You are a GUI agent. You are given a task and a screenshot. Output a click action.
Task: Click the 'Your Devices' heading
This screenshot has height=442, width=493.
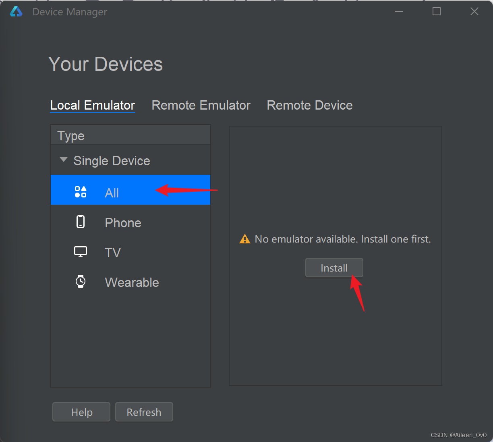point(106,64)
